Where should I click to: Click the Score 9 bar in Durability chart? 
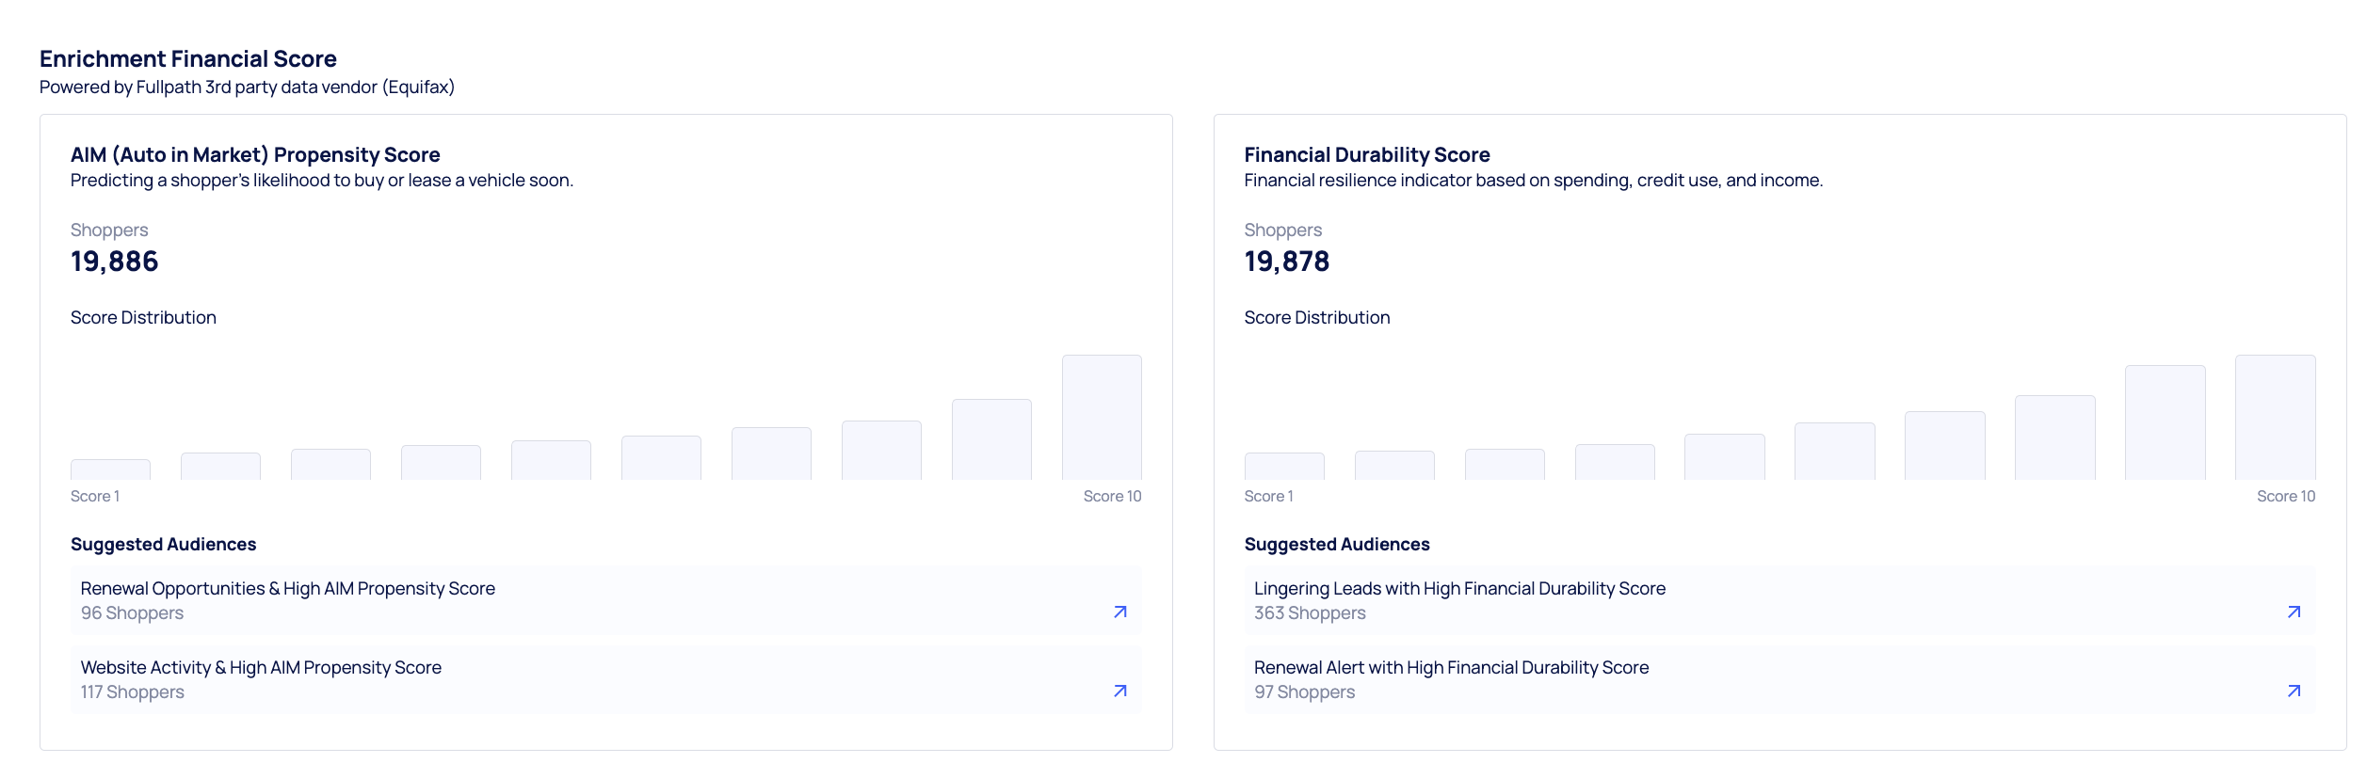(x=2165, y=423)
